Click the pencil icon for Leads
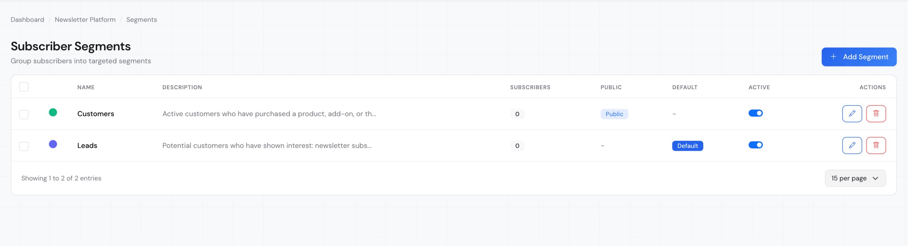 click(852, 145)
